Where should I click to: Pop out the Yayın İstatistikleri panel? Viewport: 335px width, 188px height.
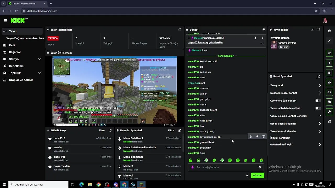[x=180, y=30]
